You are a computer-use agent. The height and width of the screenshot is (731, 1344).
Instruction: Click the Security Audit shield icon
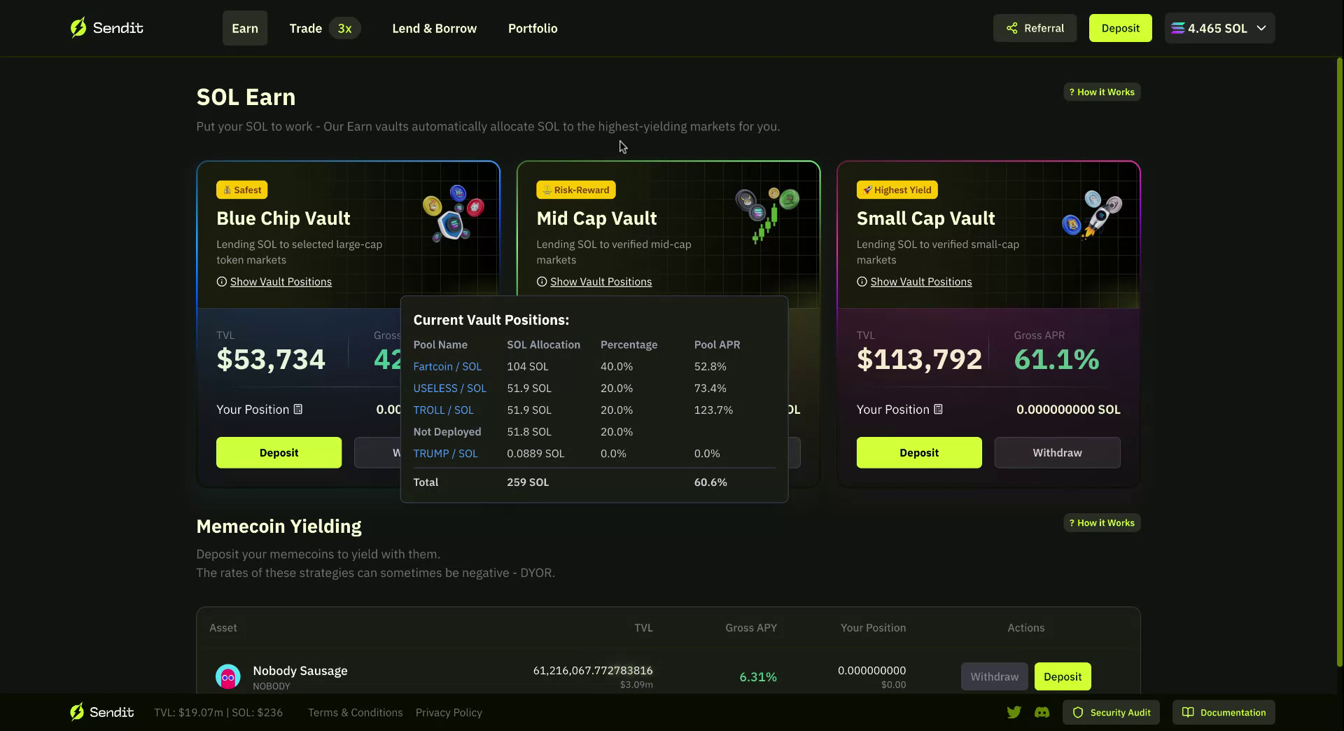click(1078, 712)
